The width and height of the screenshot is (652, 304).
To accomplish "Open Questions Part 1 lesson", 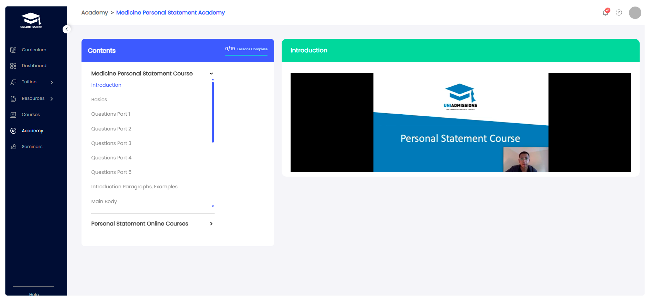I will pyautogui.click(x=111, y=114).
